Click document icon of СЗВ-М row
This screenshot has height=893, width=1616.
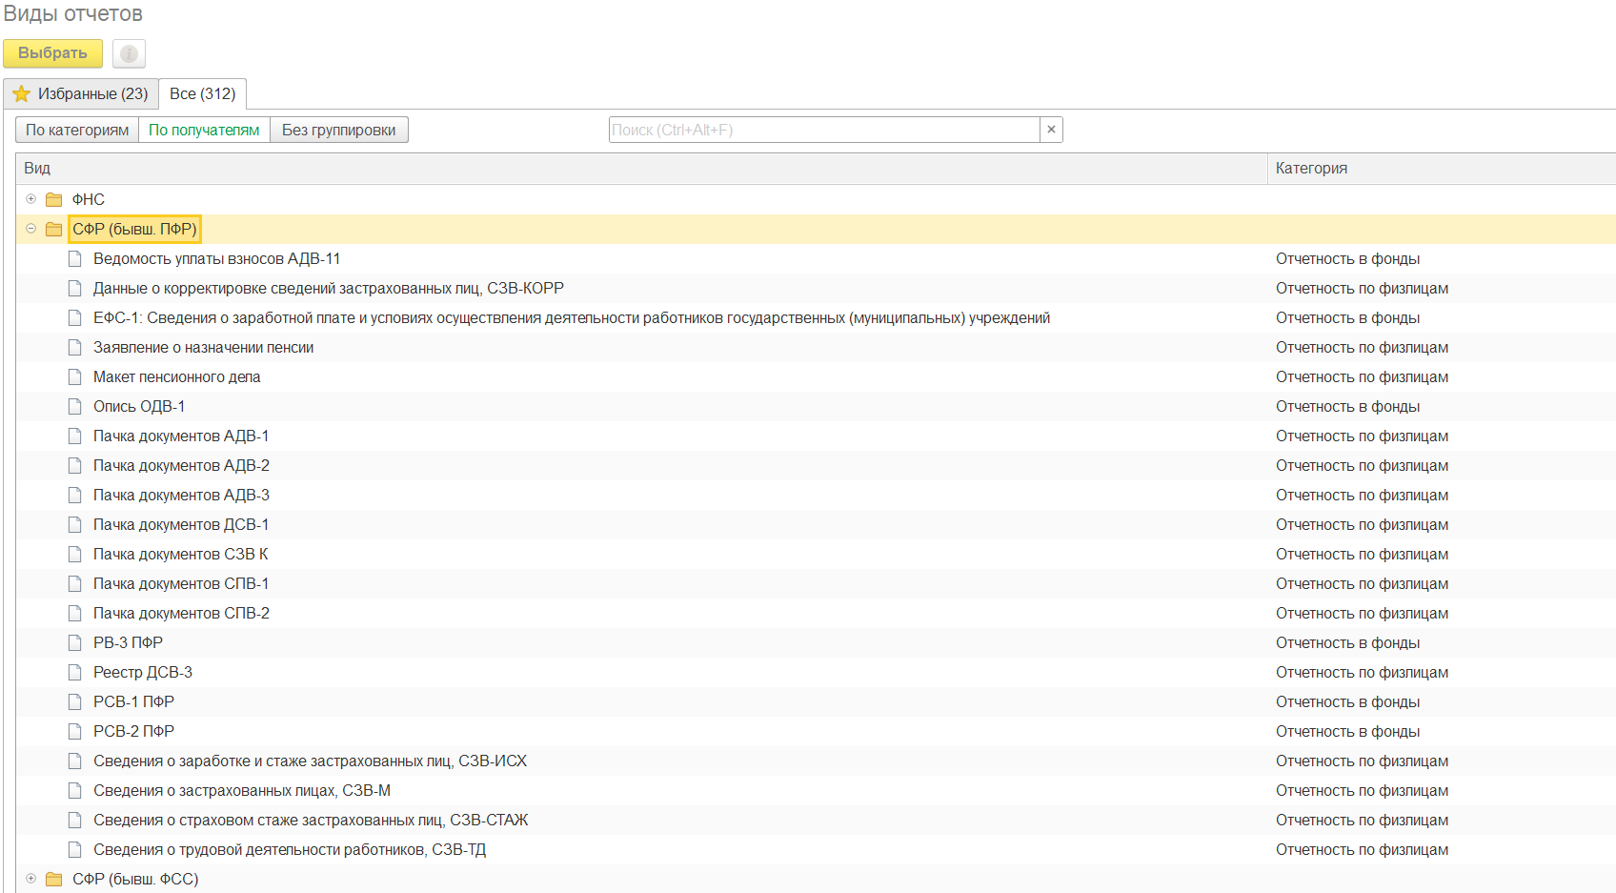pos(74,790)
